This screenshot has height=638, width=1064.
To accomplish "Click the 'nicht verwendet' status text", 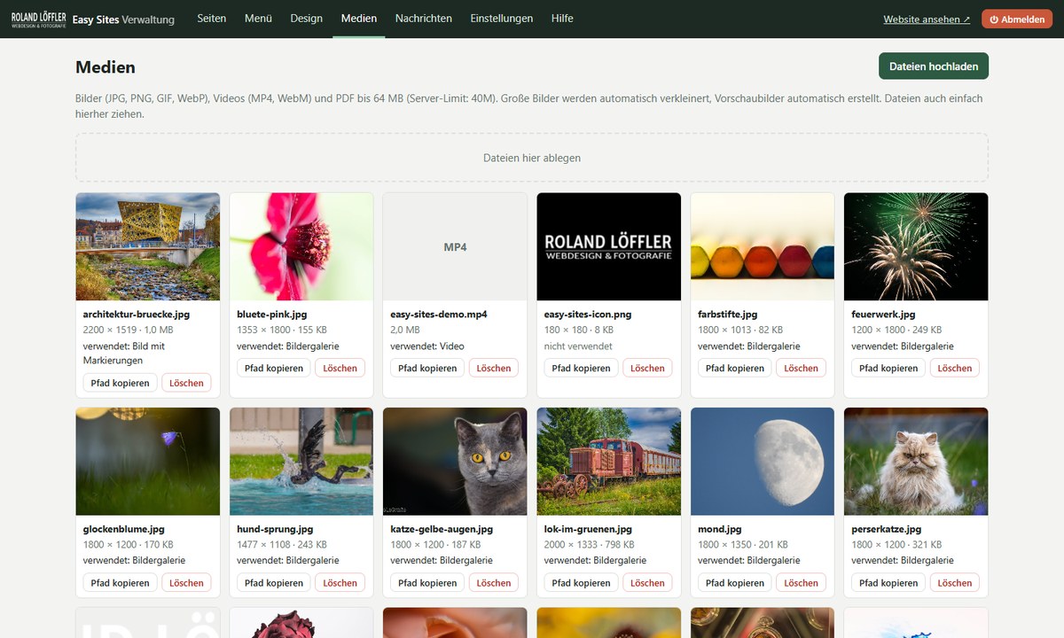I will coord(578,346).
